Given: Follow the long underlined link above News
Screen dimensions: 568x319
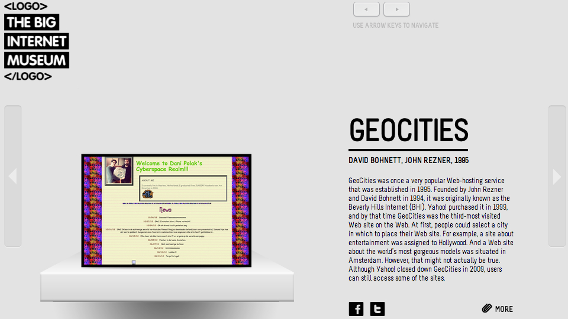Looking at the screenshot, I should point(166,203).
